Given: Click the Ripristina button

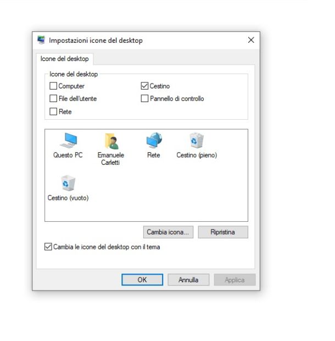Looking at the screenshot, I should (223, 232).
